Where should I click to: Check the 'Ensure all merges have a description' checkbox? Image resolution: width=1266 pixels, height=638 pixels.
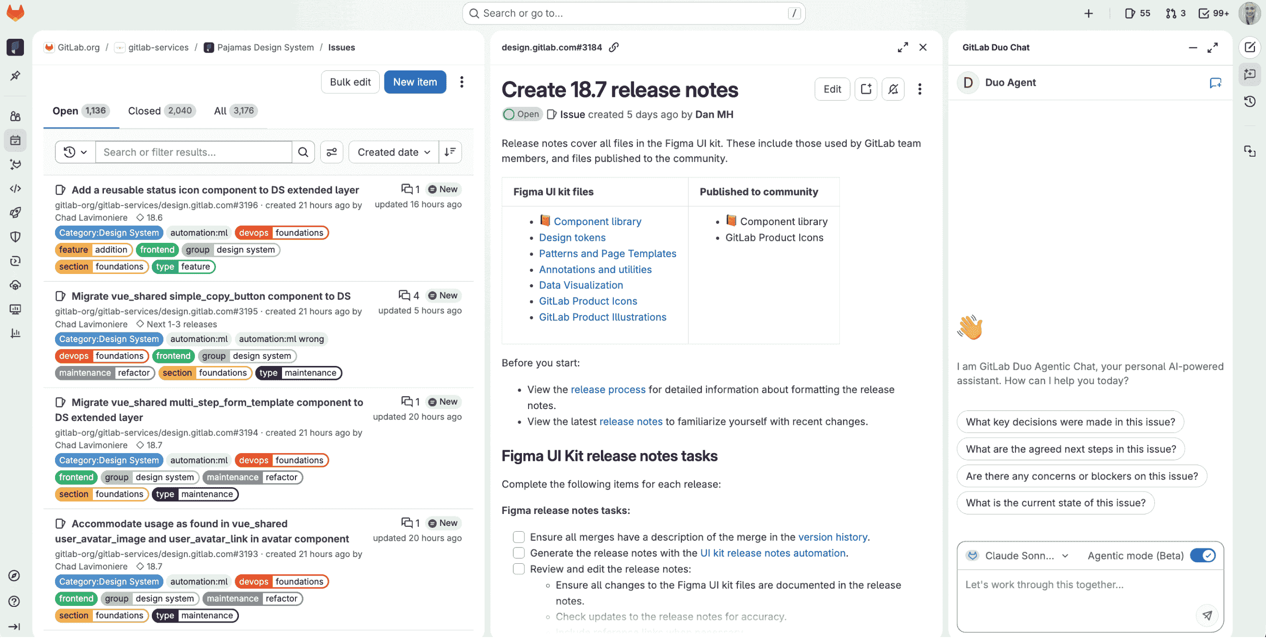pyautogui.click(x=519, y=537)
